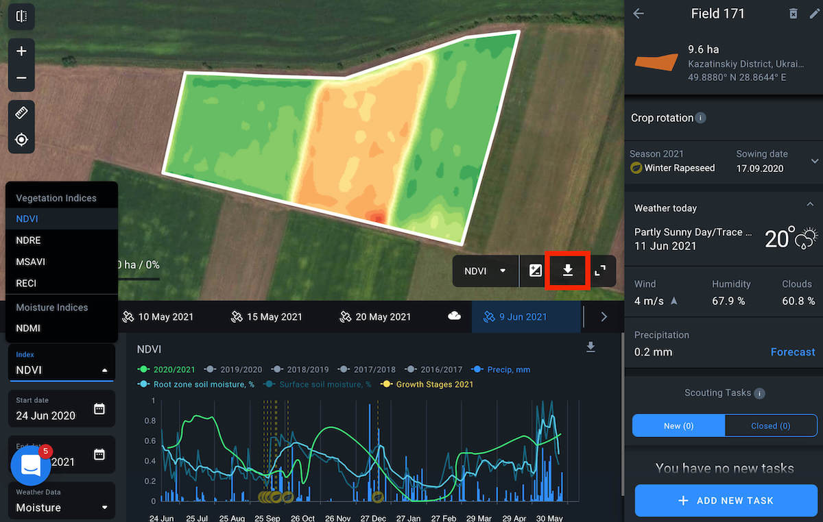Viewport: 823px width, 522px height.
Task: Center map on current location
Action: click(21, 140)
